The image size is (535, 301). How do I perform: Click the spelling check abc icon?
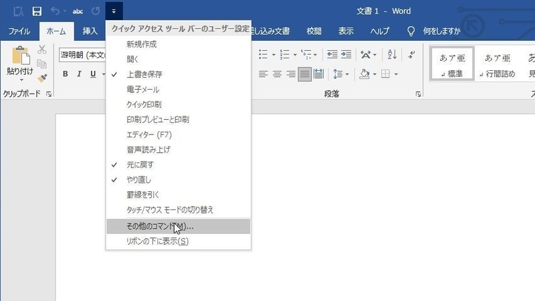(x=78, y=11)
